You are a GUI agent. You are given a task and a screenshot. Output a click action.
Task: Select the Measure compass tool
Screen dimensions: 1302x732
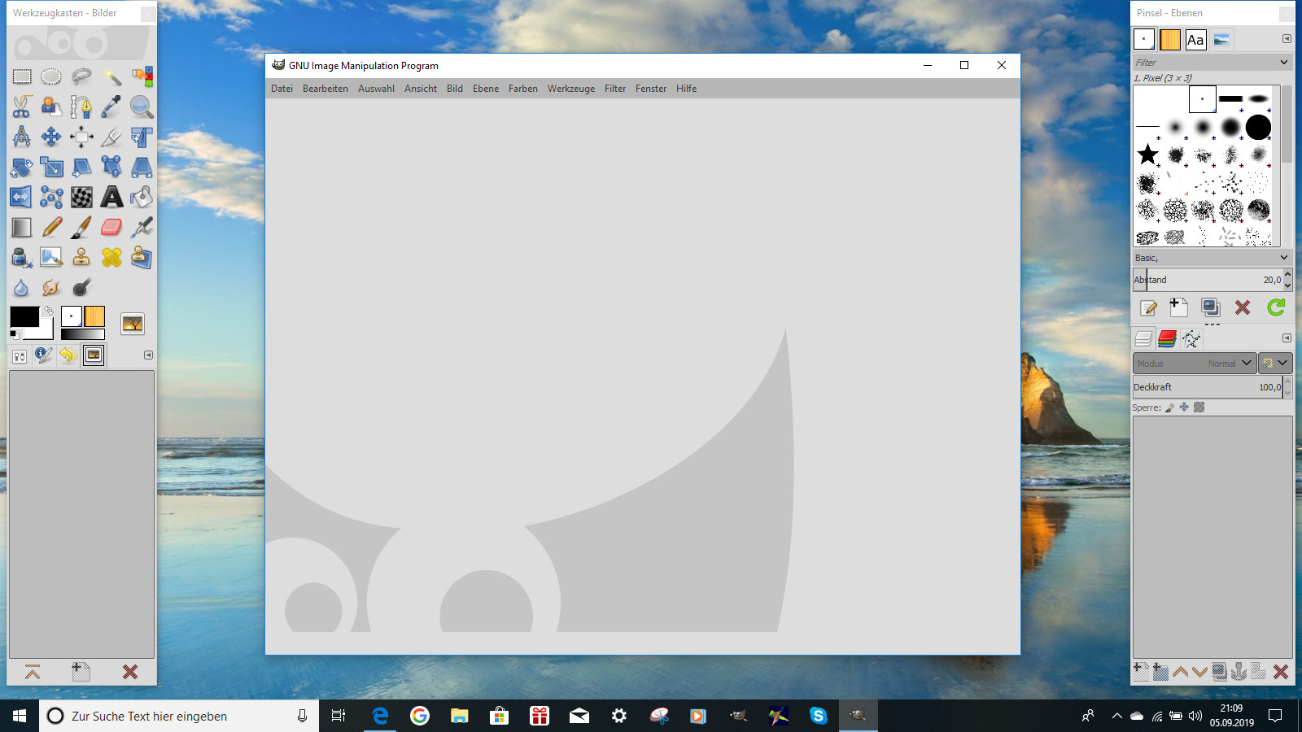pyautogui.click(x=22, y=137)
